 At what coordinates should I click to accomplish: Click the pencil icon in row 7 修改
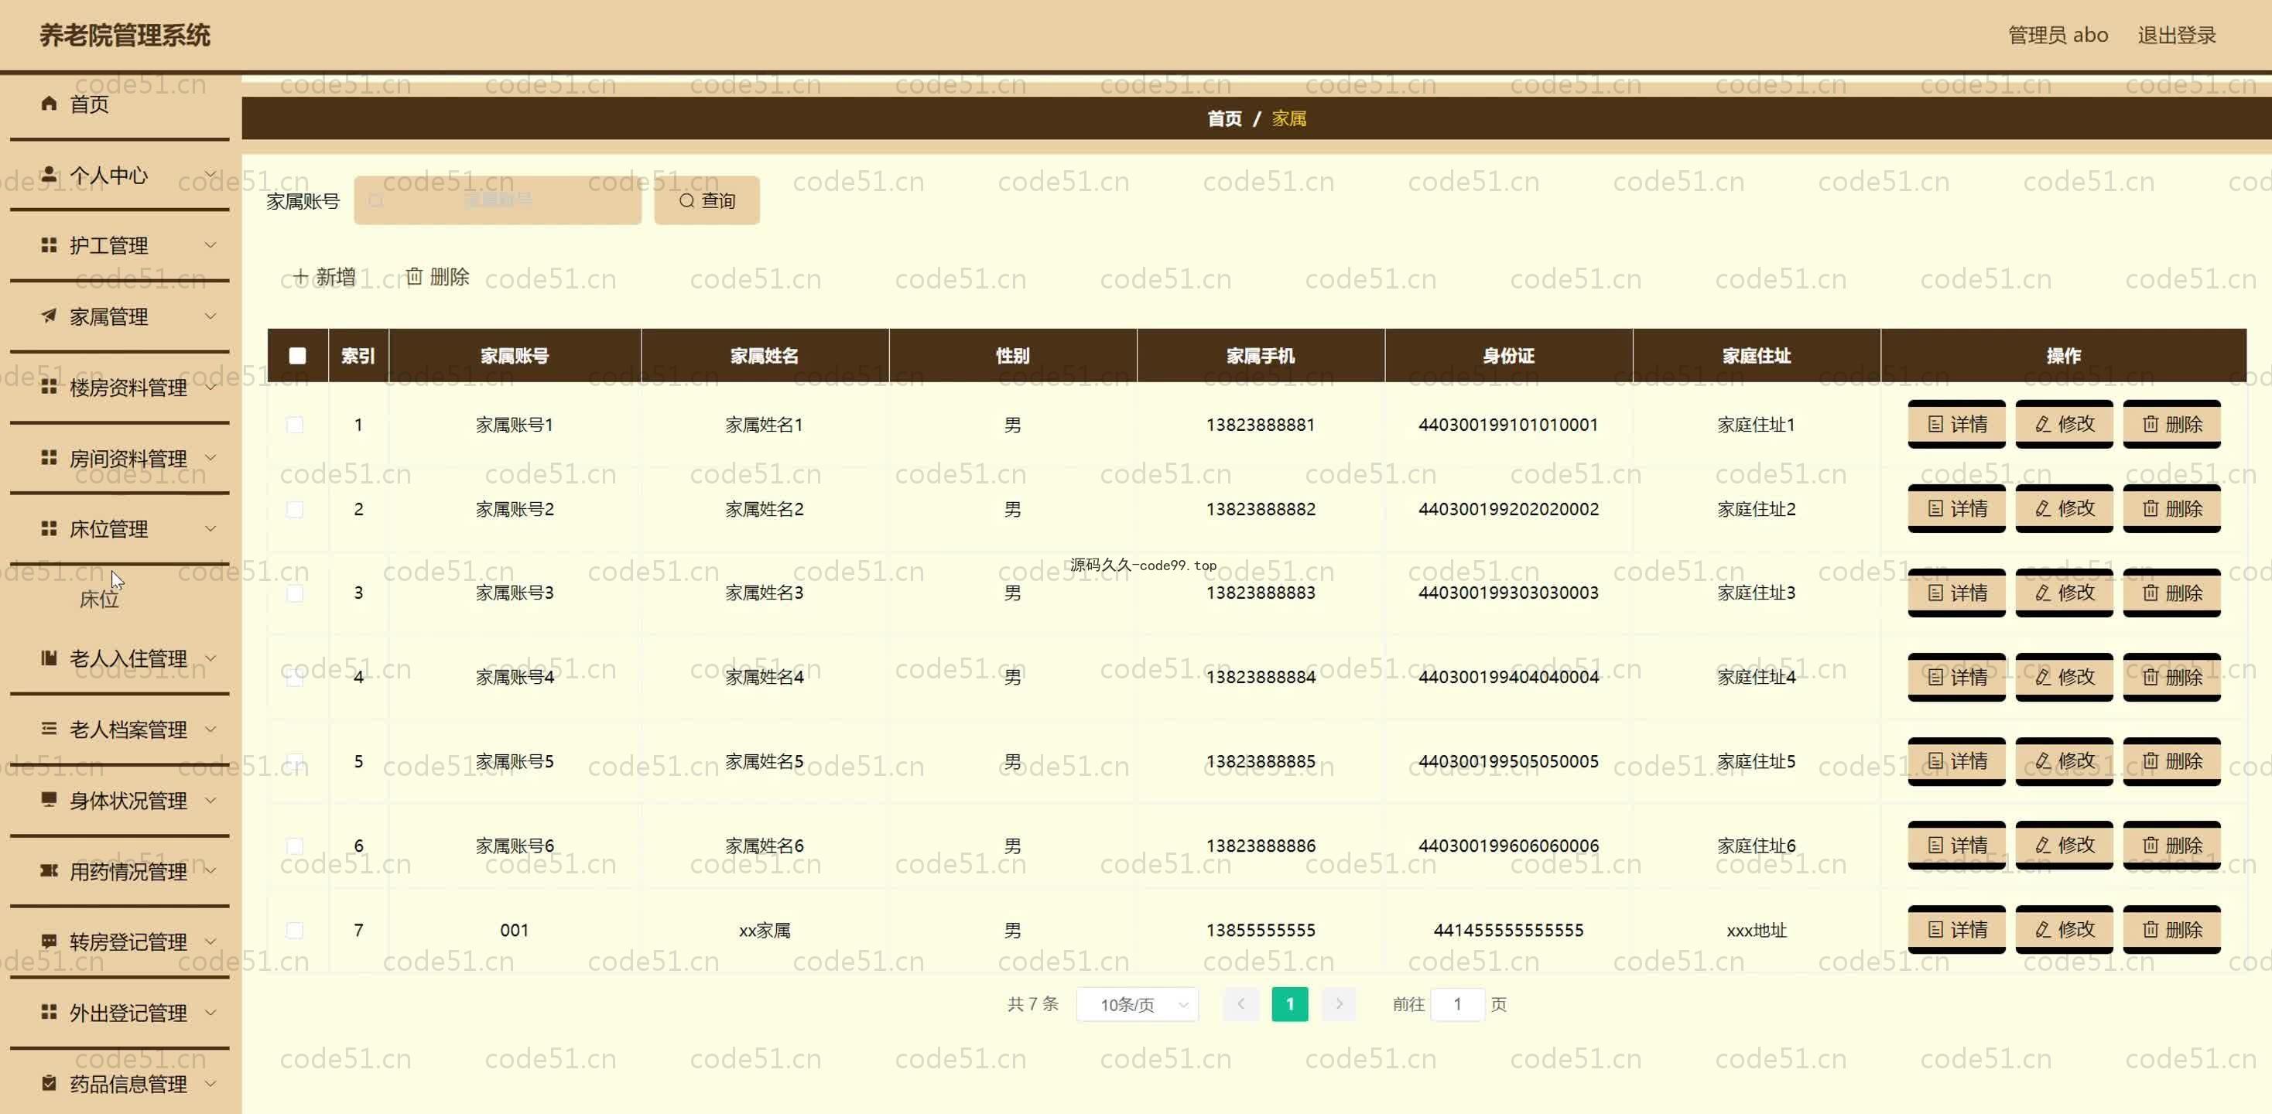2043,929
